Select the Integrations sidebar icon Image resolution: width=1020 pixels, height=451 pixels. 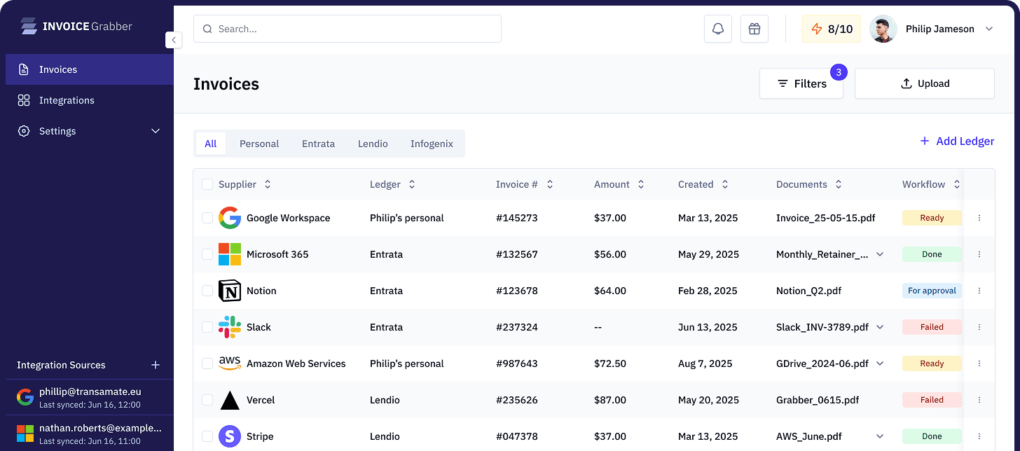[x=23, y=100]
